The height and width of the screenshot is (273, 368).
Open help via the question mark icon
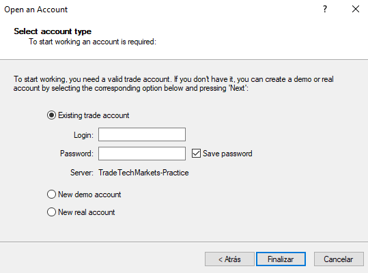coord(325,9)
